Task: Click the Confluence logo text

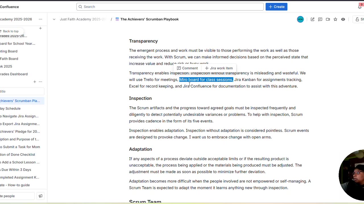Action: pos(9,7)
